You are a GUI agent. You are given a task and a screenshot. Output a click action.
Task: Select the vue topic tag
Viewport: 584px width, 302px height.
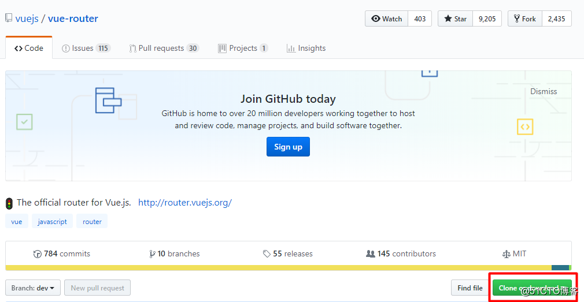click(17, 221)
